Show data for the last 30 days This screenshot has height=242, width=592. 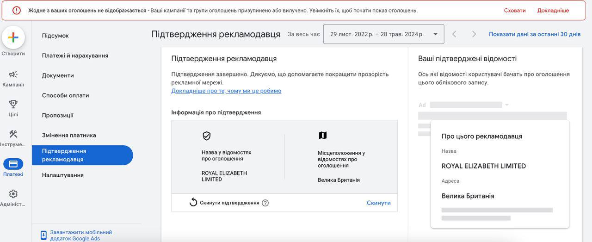point(535,34)
